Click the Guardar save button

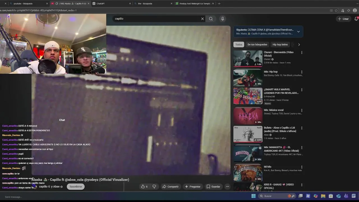pos(213,187)
